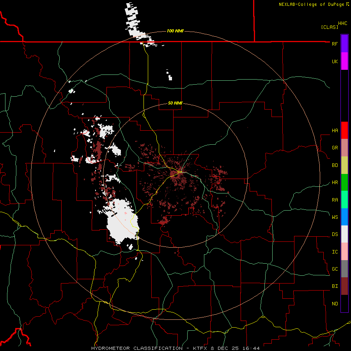This screenshot has height=351, width=351.
Task: Click the UK legend label
Action: (x=335, y=61)
